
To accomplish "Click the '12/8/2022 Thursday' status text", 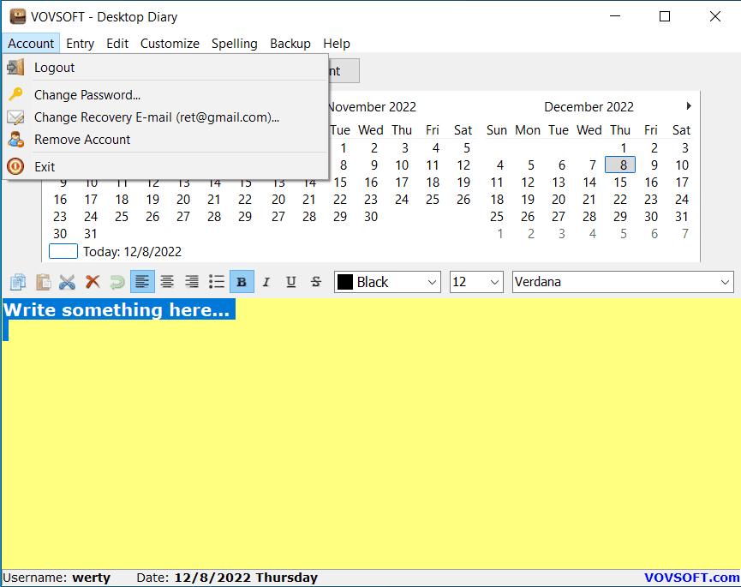I will (246, 578).
